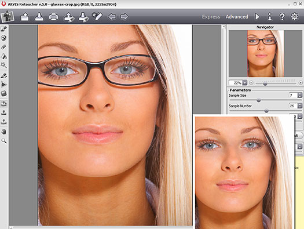304x229 pixels.
Task: Save the image with download-arrow icon
Action: [39, 17]
